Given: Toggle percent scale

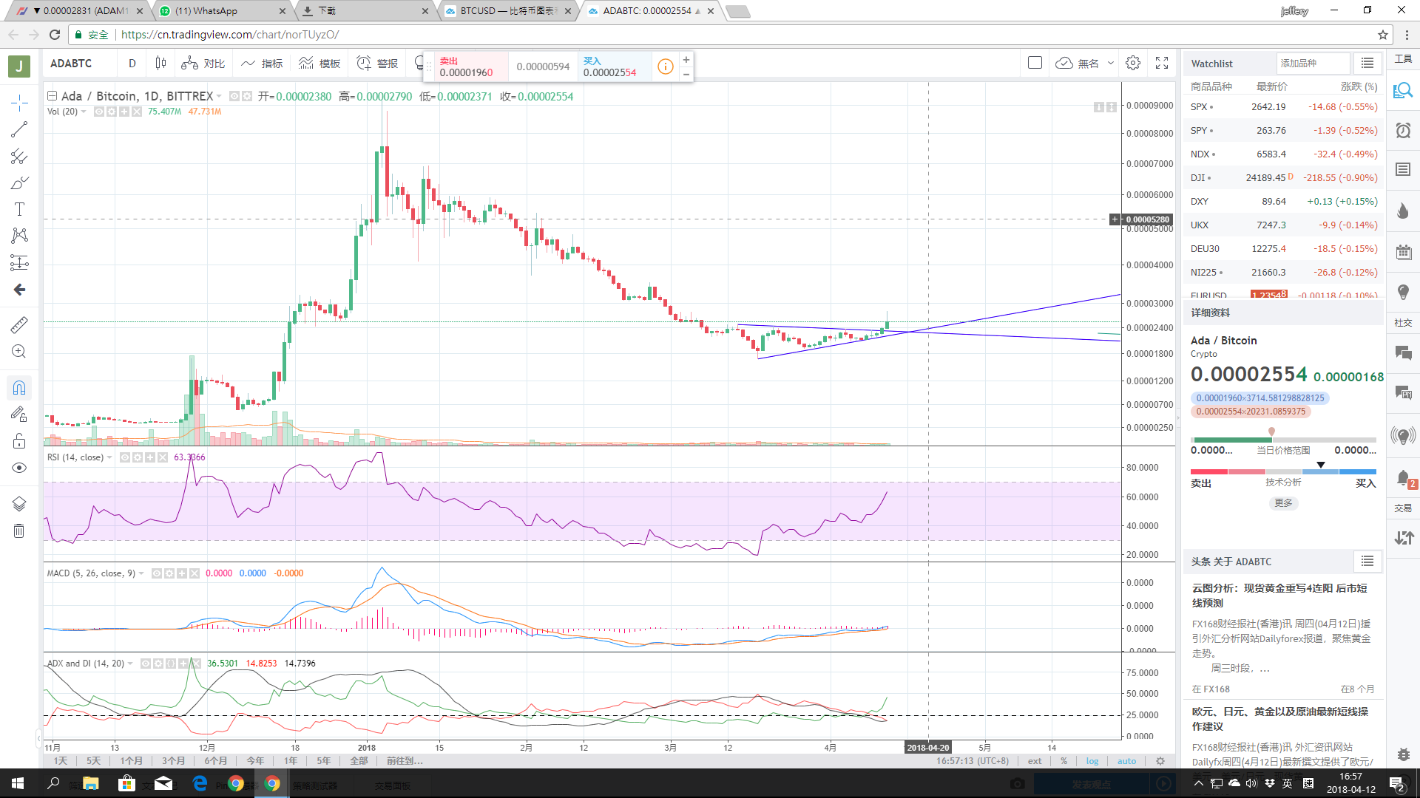Looking at the screenshot, I should click(1064, 760).
